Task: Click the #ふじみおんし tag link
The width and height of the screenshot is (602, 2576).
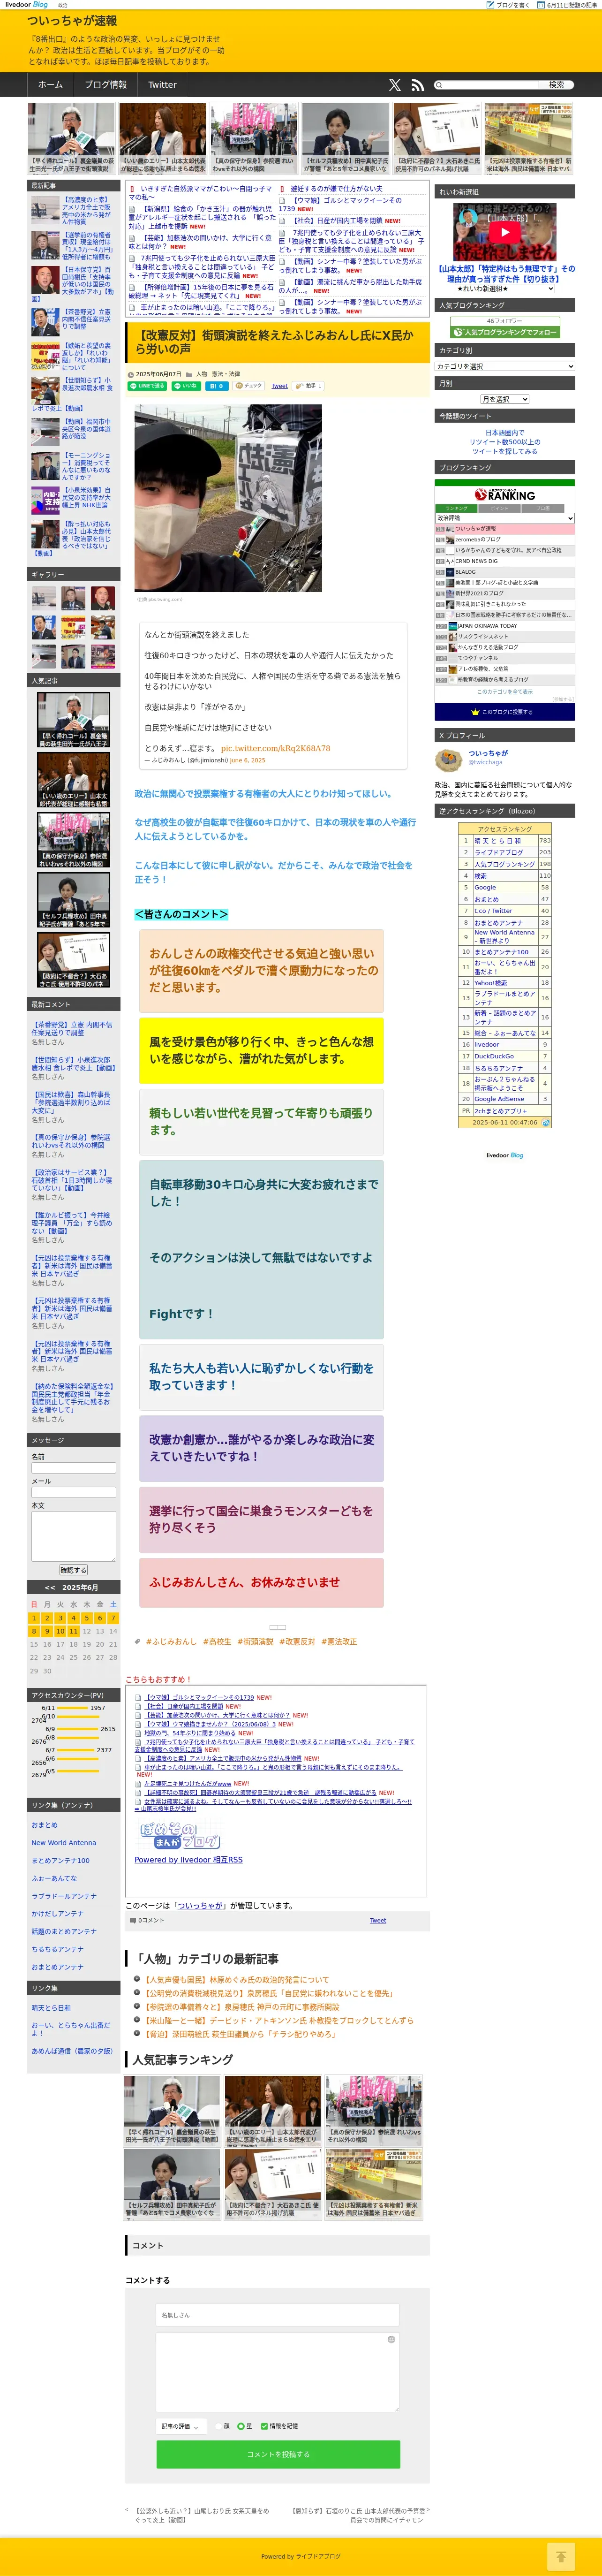Action: (x=171, y=1641)
